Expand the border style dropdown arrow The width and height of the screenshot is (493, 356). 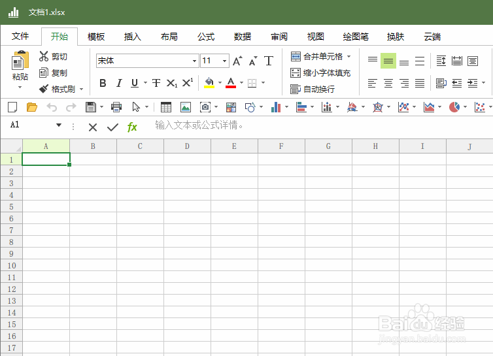point(263,83)
